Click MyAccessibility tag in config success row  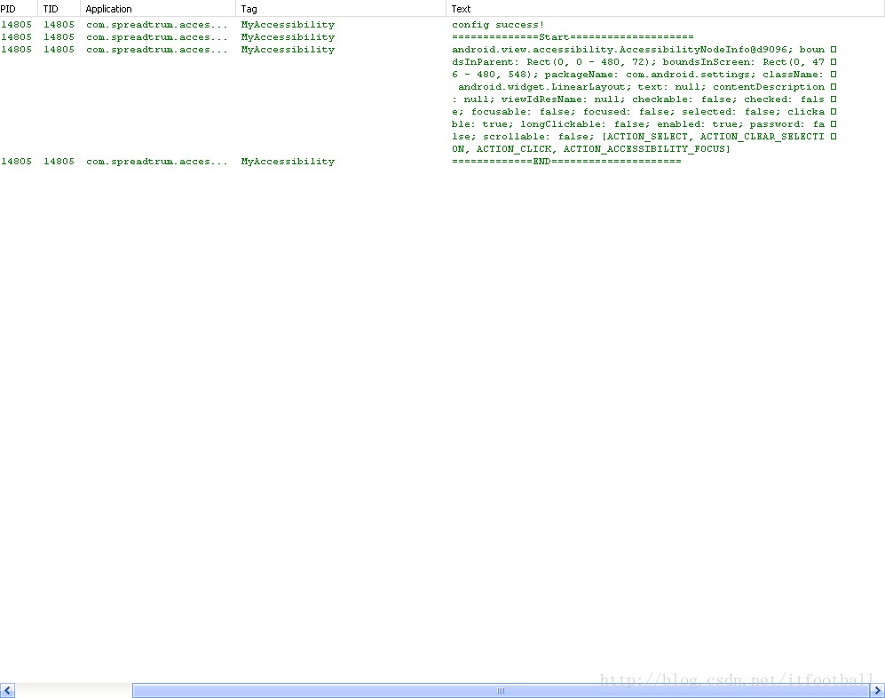click(x=288, y=25)
